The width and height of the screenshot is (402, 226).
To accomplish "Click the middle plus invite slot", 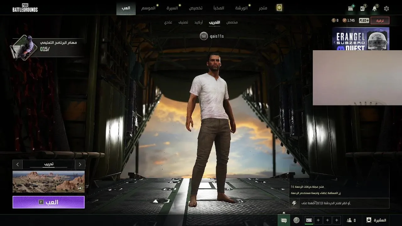I will click(328, 220).
